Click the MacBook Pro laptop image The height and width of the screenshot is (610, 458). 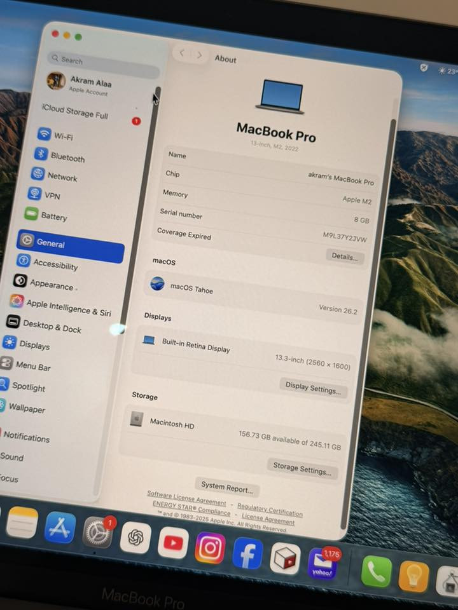[x=281, y=97]
